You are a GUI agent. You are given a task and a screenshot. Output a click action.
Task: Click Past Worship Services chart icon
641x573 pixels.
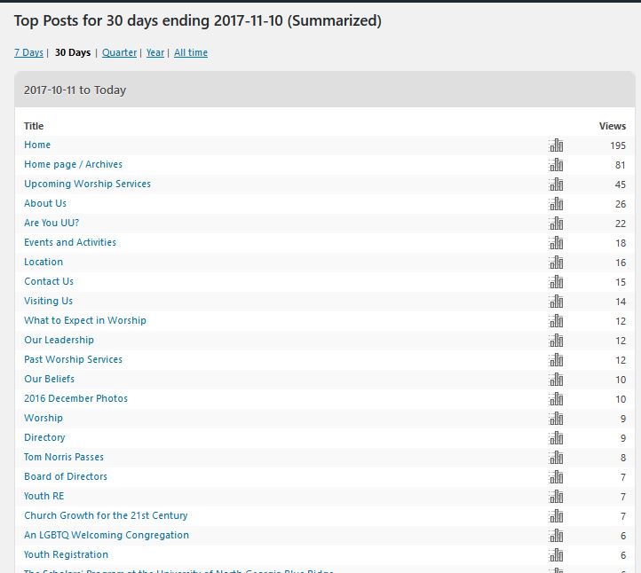click(556, 360)
